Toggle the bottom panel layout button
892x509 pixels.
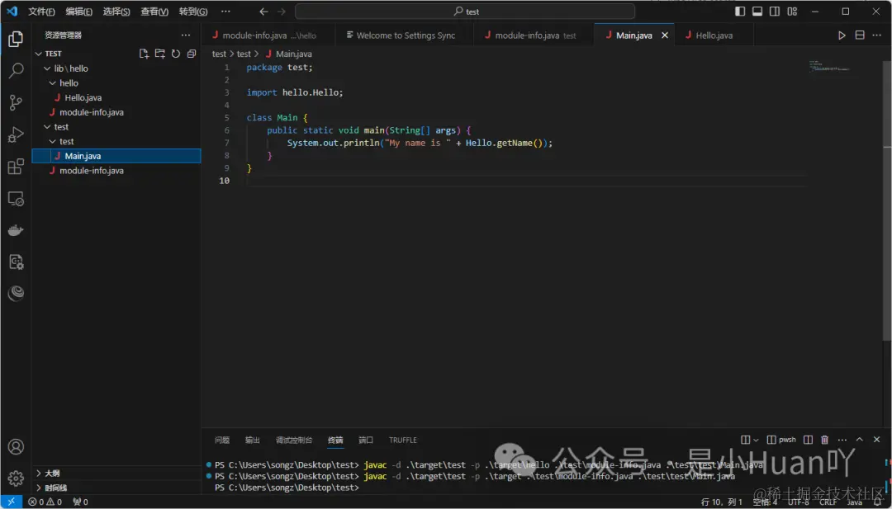pyautogui.click(x=757, y=12)
